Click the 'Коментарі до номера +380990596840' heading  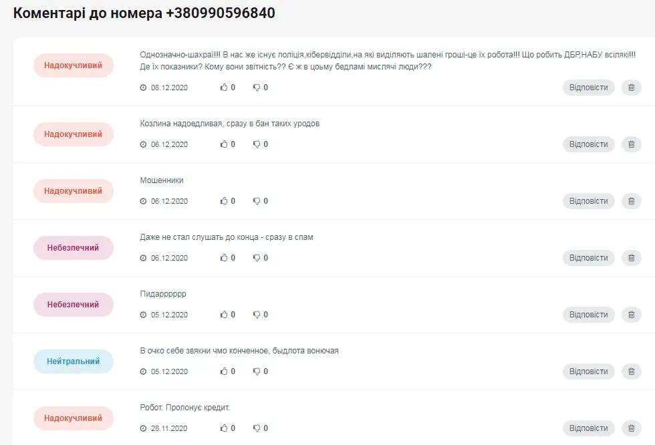click(144, 13)
